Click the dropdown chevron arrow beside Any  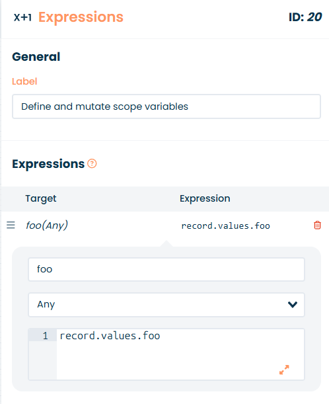pos(293,305)
